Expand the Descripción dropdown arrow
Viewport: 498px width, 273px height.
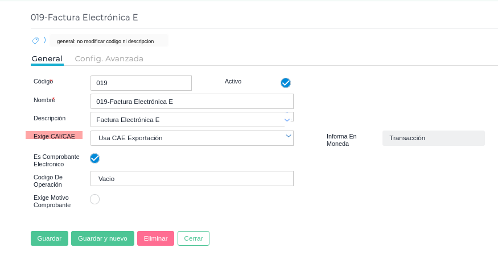click(x=287, y=120)
